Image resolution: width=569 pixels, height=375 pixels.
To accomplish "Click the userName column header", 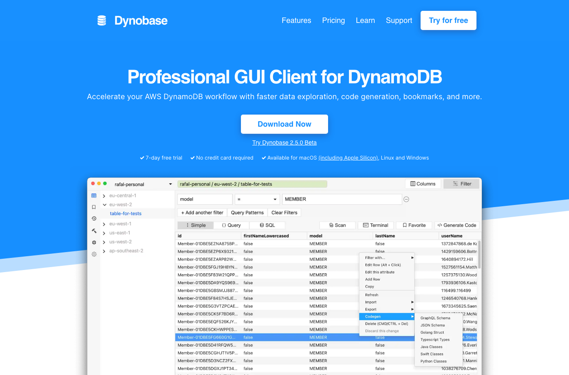I will point(459,236).
